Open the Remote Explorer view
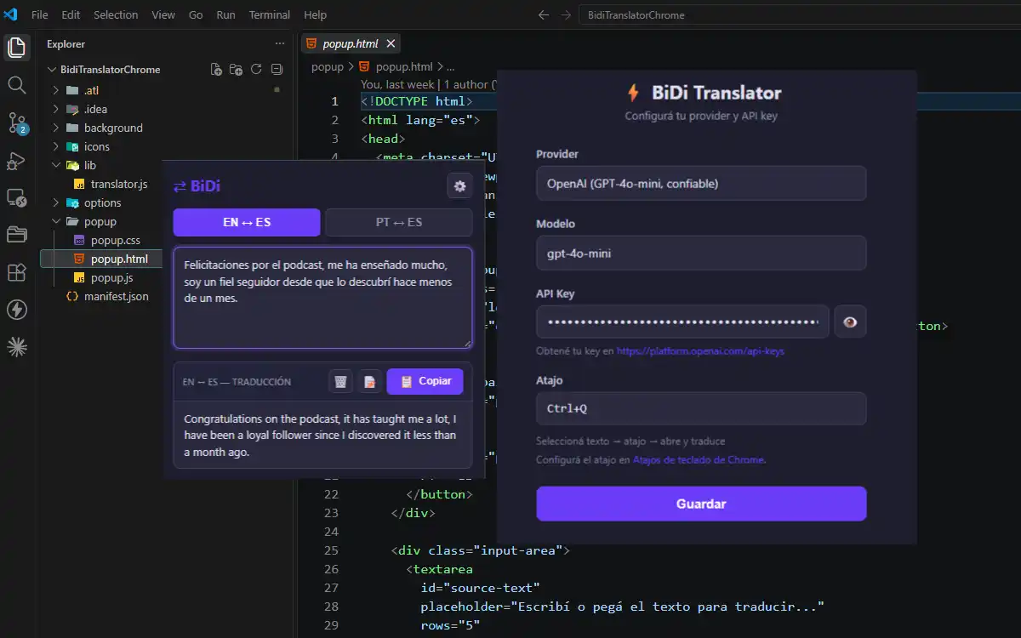This screenshot has width=1021, height=638. [17, 197]
